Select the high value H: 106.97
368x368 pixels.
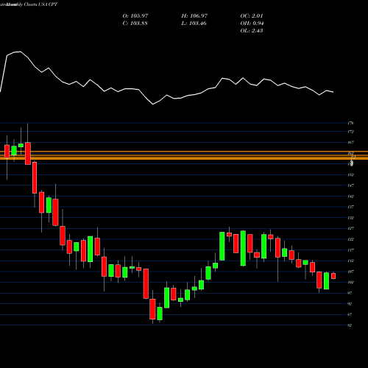[194, 16]
